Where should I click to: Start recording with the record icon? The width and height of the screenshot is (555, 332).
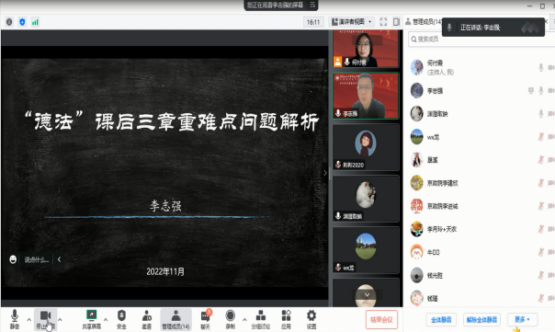230,319
